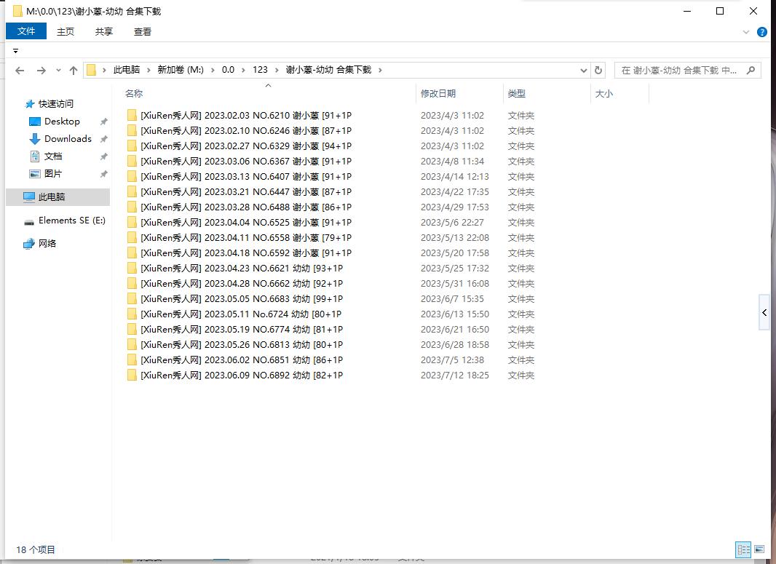Go back using the Back arrow
776x564 pixels.
click(20, 71)
